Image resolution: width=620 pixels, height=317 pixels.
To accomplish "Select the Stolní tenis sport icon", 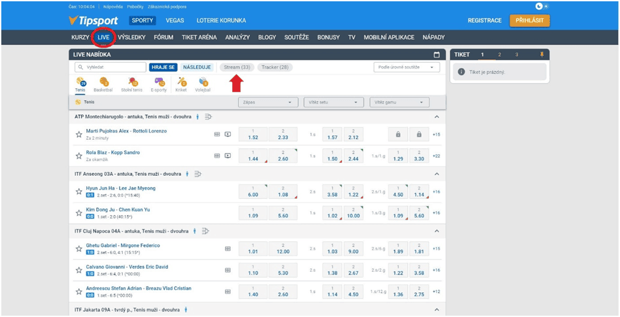I will point(133,84).
